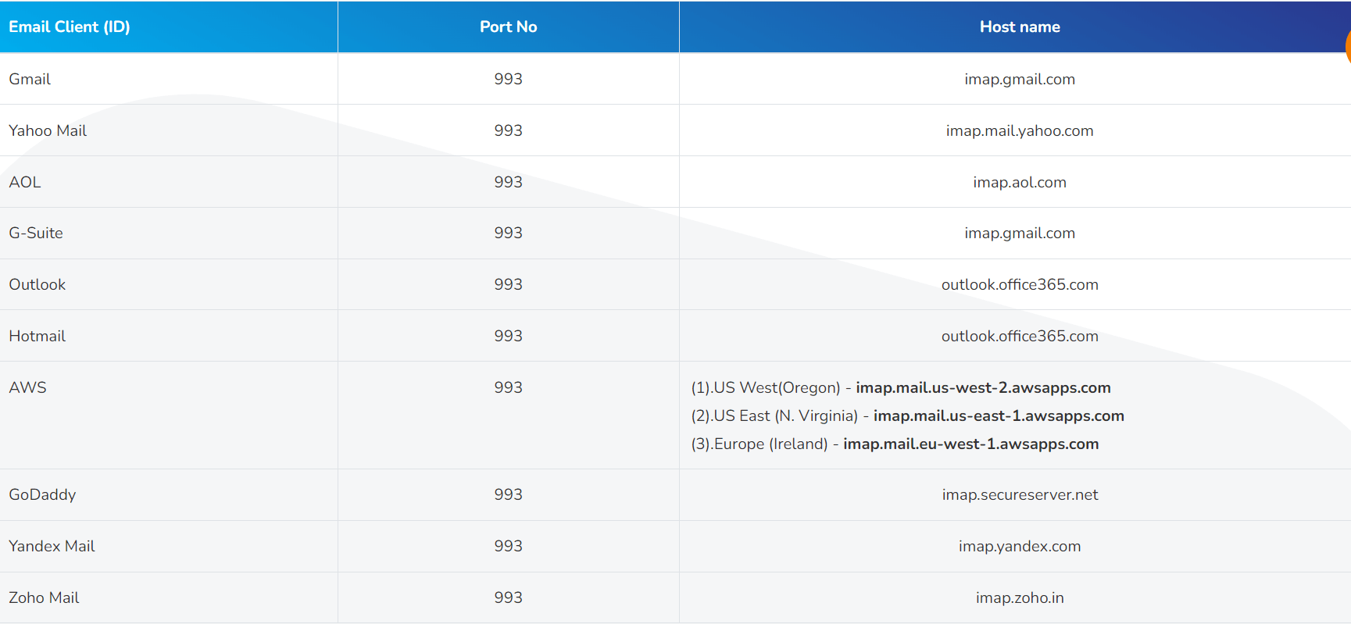
Task: Click outlook.office365.com in the Hotmail row
Action: (x=1020, y=336)
